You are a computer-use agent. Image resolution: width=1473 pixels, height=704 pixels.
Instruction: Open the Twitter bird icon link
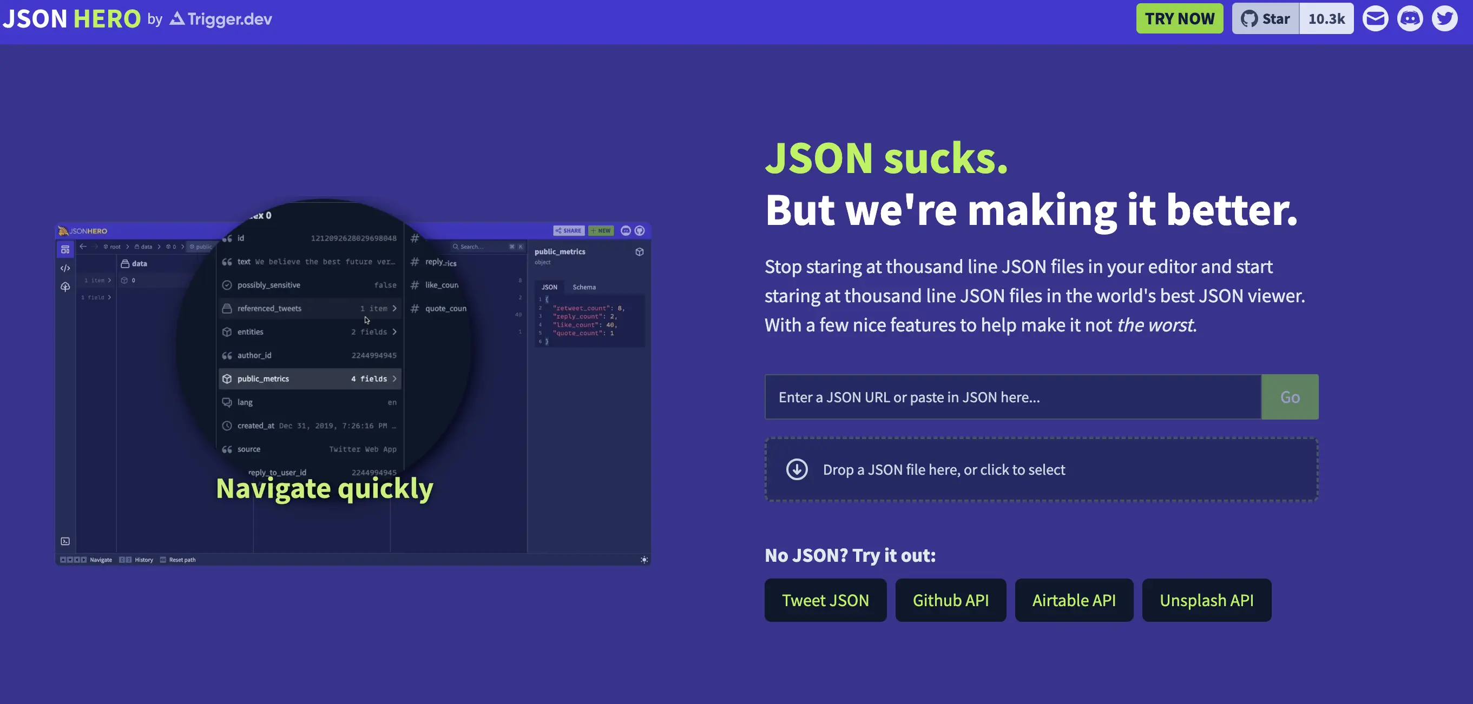[x=1444, y=19]
